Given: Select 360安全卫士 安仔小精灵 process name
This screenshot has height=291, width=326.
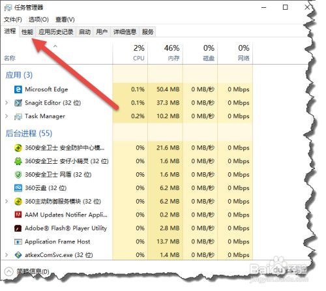Looking at the screenshot, I should 67,161.
